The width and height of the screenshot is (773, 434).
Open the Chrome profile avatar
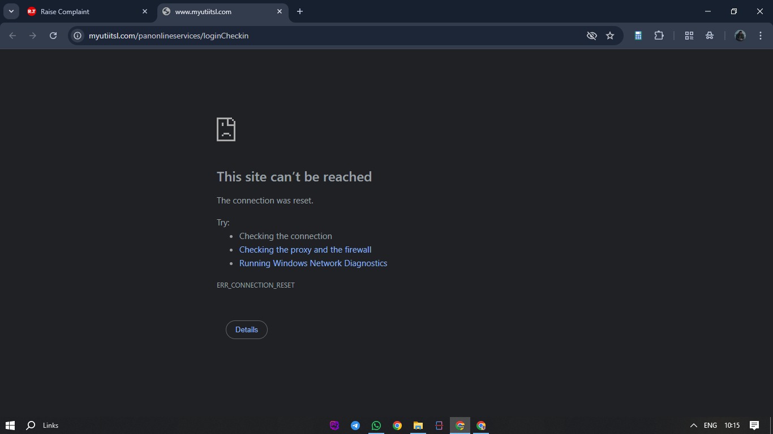coord(740,36)
